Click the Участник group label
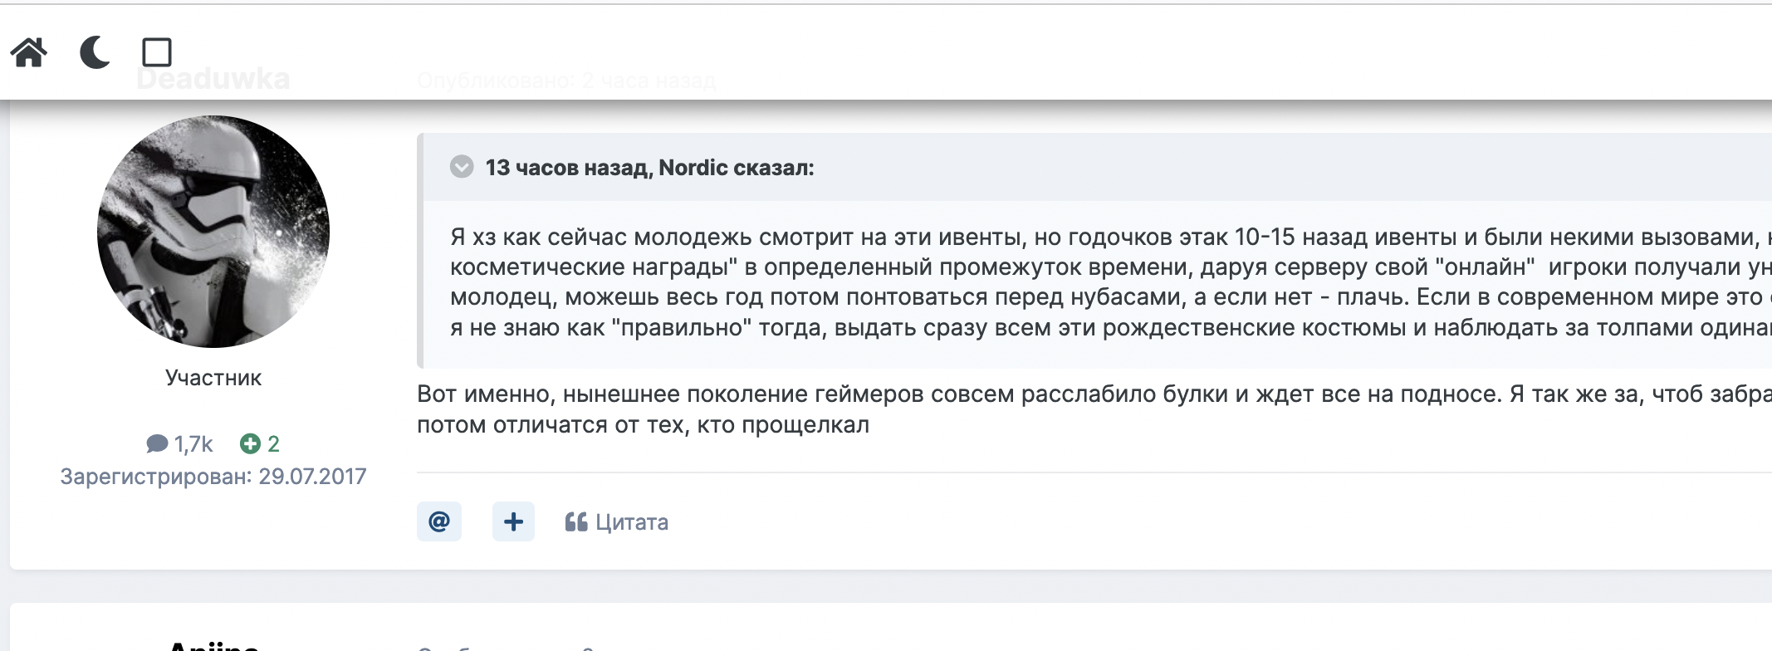This screenshot has width=1772, height=651. [x=213, y=378]
